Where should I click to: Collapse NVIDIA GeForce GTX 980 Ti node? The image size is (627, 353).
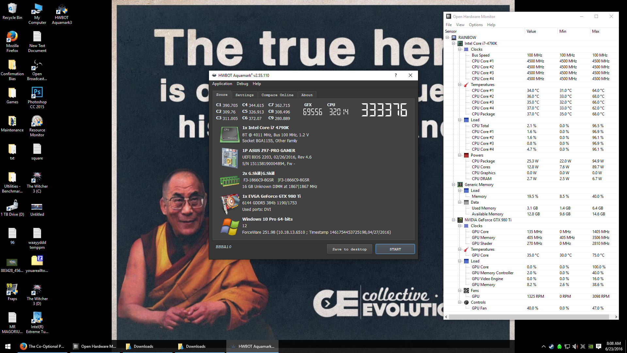454,220
